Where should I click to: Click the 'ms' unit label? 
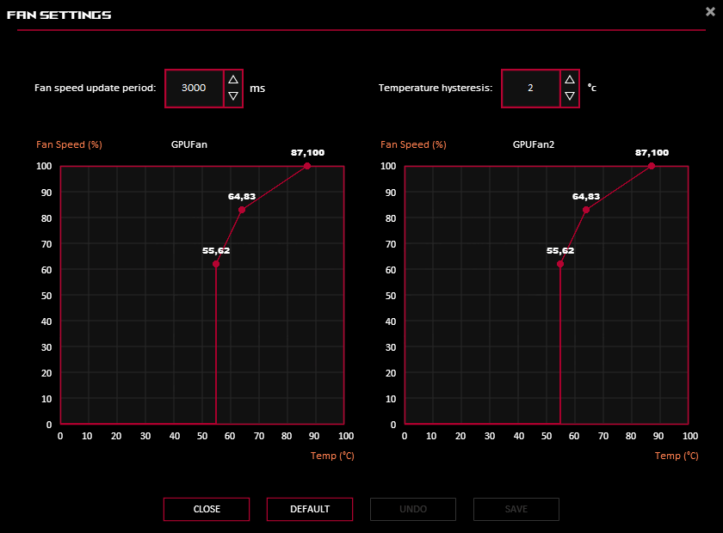257,89
